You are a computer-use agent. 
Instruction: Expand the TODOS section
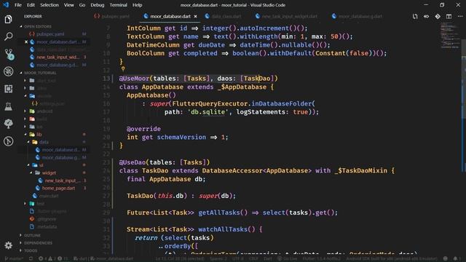31,250
